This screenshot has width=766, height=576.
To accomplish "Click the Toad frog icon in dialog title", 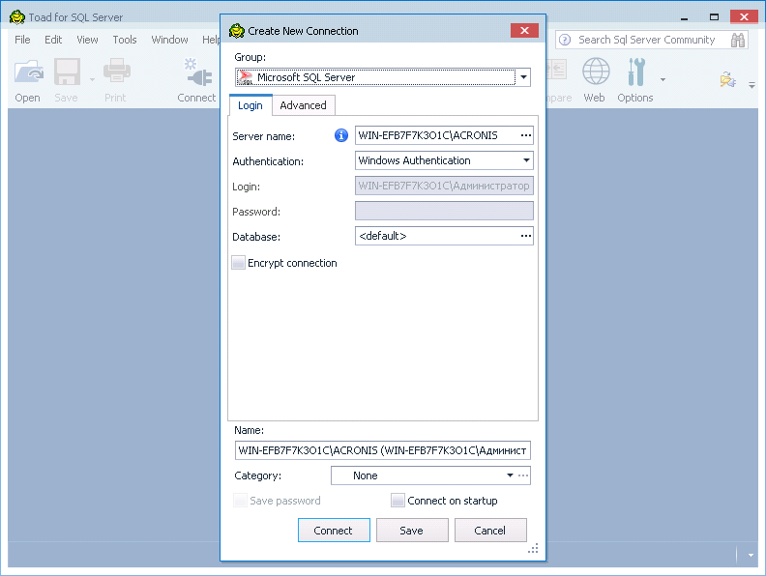I will pos(236,31).
